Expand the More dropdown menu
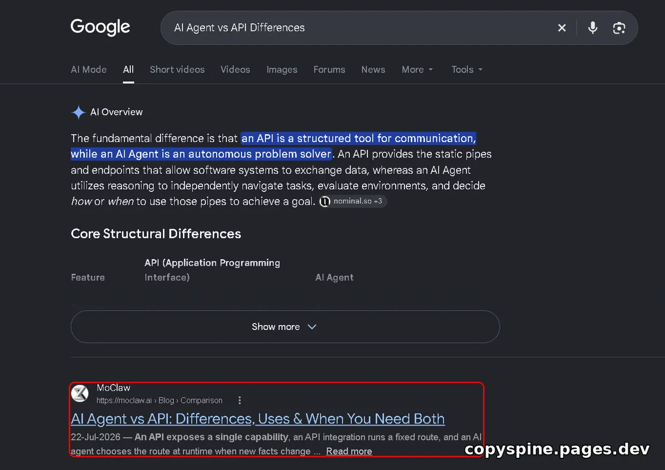The height and width of the screenshot is (470, 665). click(417, 69)
